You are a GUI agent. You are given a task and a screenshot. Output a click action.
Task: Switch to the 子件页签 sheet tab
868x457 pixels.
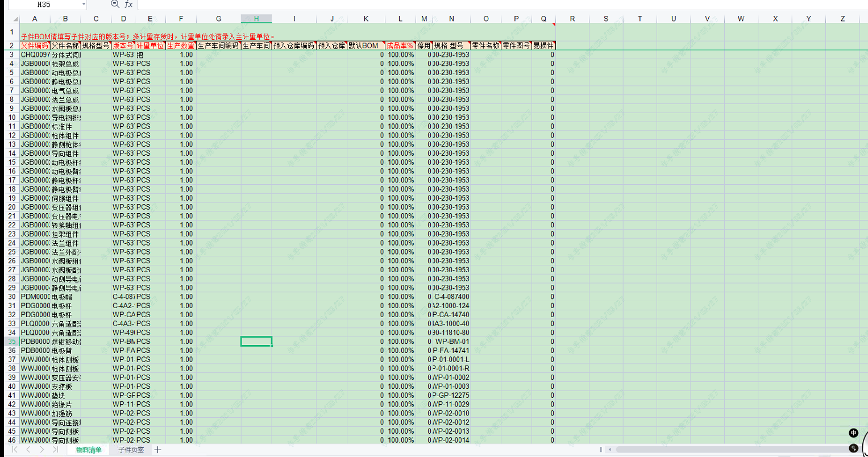pos(131,450)
